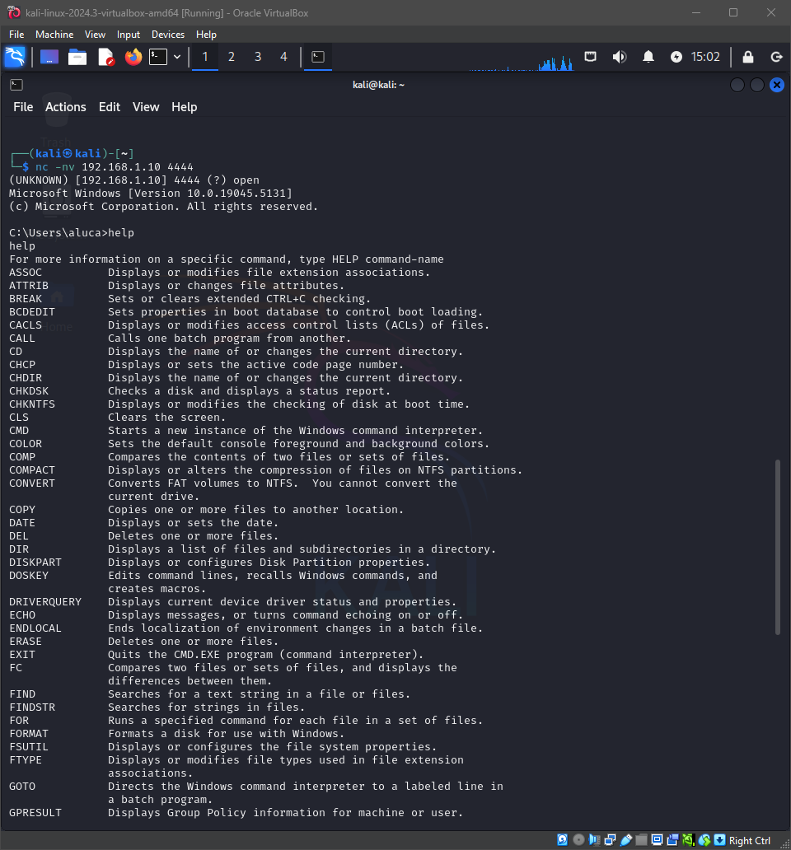Click VirtualBox audio status icon

pyautogui.click(x=594, y=839)
